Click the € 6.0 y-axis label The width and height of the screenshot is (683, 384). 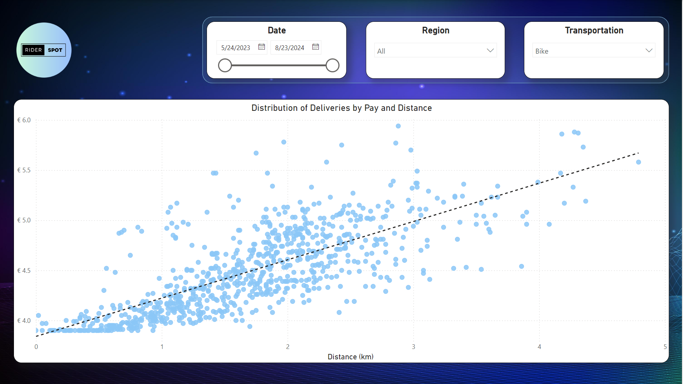pos(24,120)
